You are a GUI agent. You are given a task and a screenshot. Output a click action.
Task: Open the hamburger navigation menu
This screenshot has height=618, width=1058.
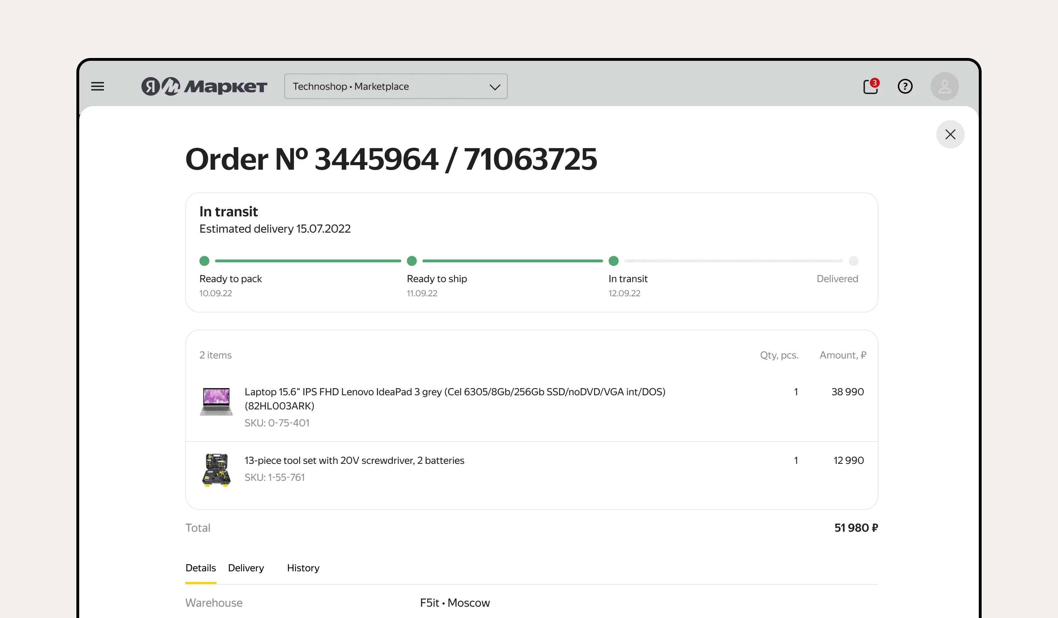[x=97, y=87]
